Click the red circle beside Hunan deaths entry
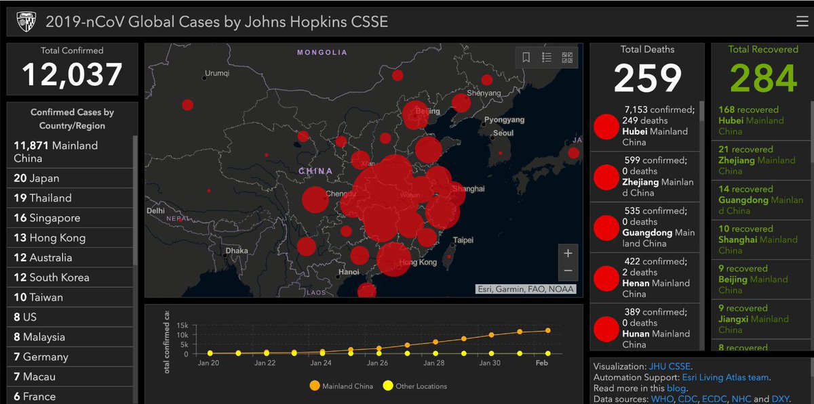The height and width of the screenshot is (404, 814). (606, 328)
